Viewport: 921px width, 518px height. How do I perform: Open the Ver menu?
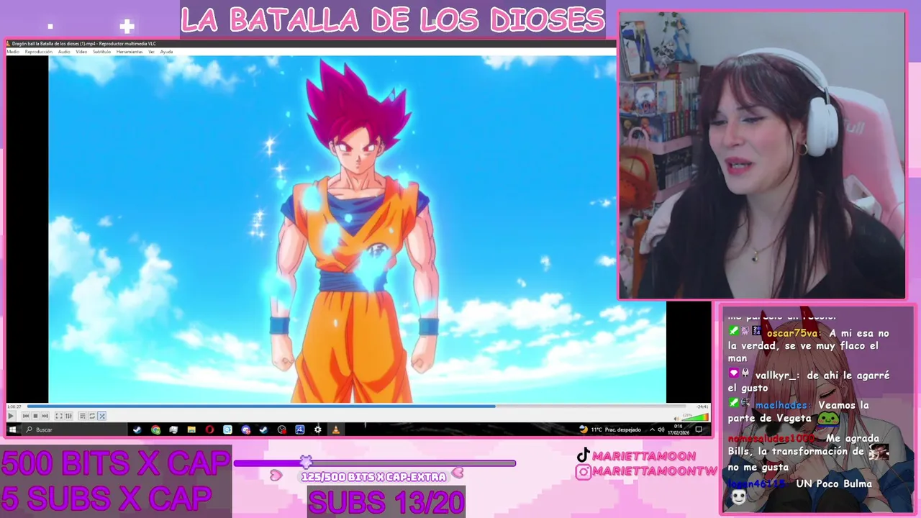151,52
